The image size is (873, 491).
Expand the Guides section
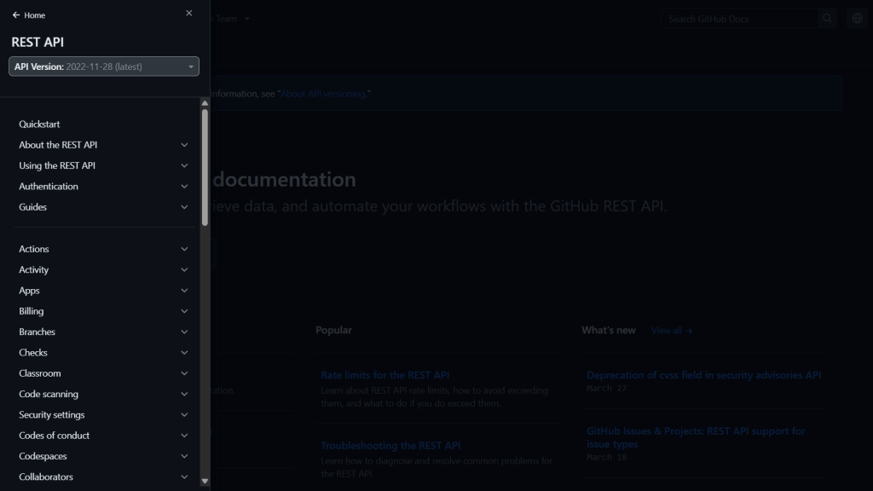click(103, 206)
